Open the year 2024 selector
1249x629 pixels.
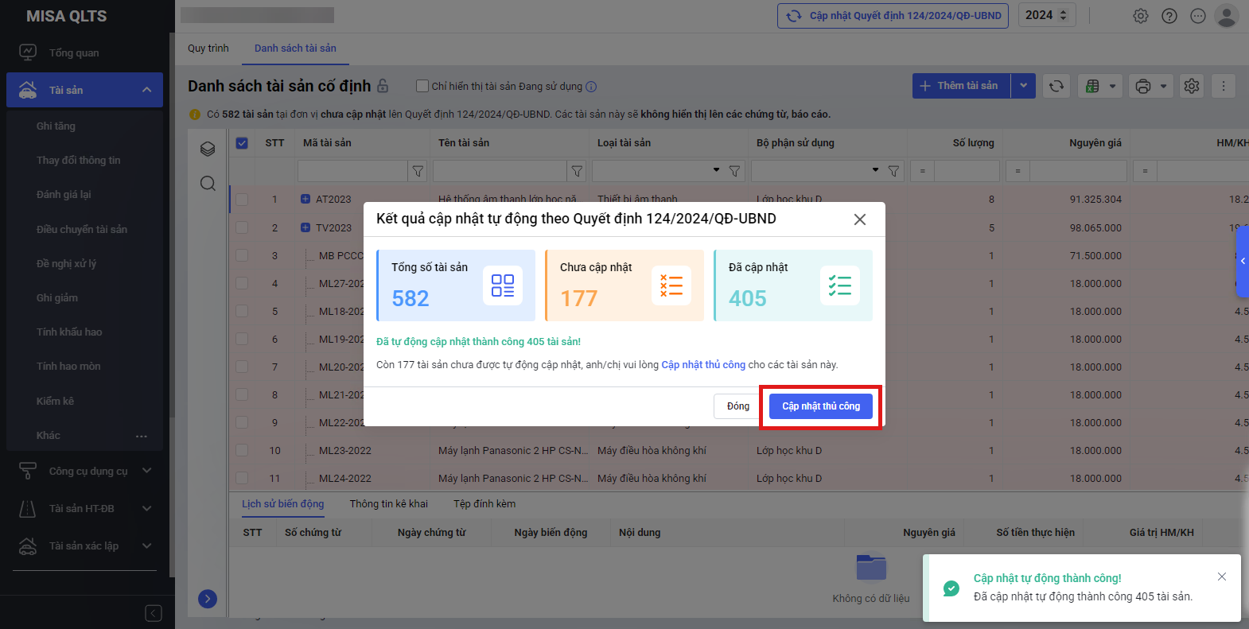pos(1047,15)
